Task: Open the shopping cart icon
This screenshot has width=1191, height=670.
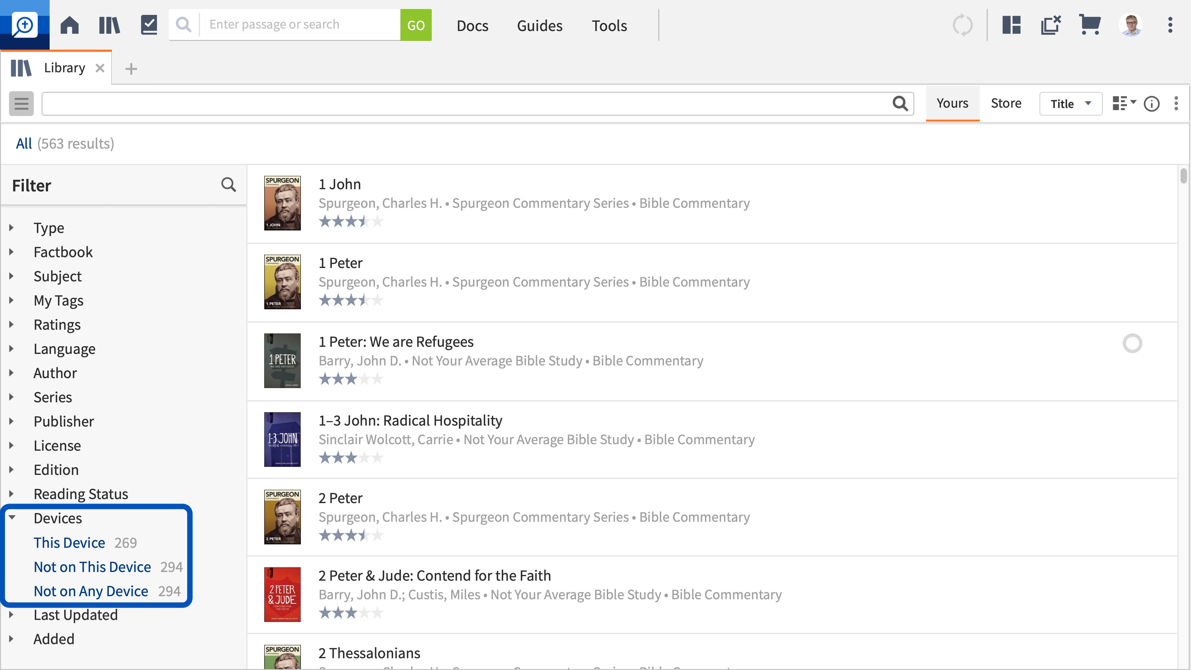Action: 1089,25
